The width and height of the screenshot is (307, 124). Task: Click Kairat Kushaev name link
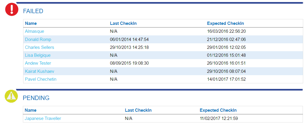point(40,71)
